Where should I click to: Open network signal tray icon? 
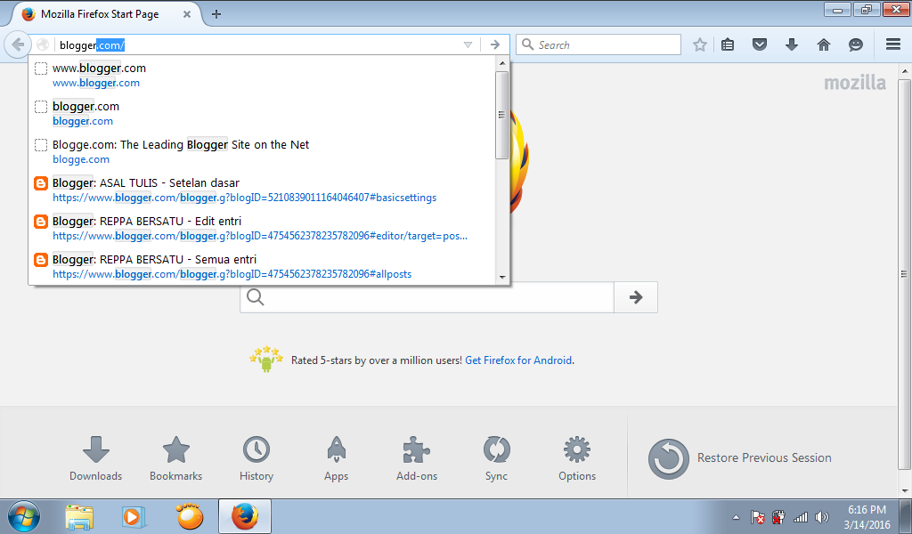tap(801, 517)
